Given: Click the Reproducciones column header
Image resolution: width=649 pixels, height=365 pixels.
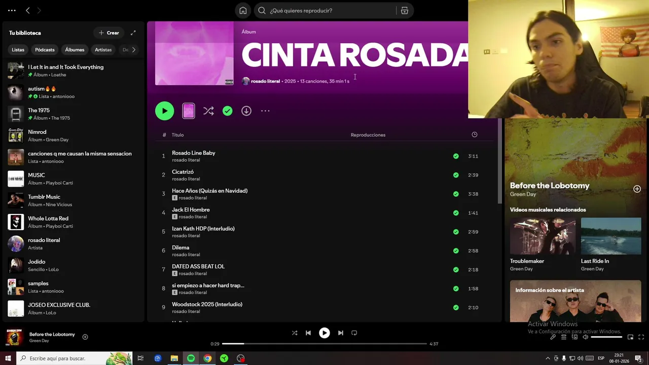Looking at the screenshot, I should point(368,135).
